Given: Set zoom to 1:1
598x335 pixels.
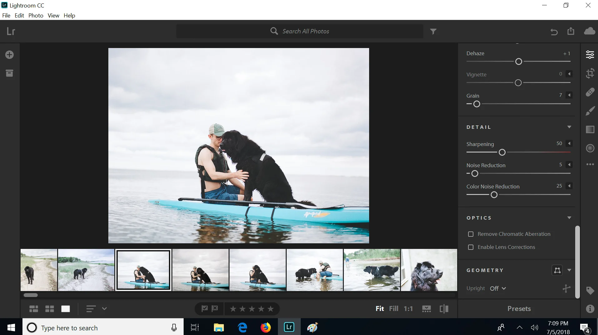Looking at the screenshot, I should pos(408,309).
